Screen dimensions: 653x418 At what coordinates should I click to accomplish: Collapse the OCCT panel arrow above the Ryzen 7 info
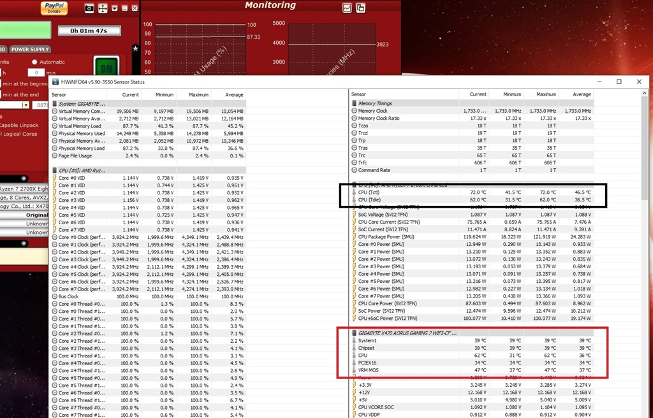[x=24, y=178]
